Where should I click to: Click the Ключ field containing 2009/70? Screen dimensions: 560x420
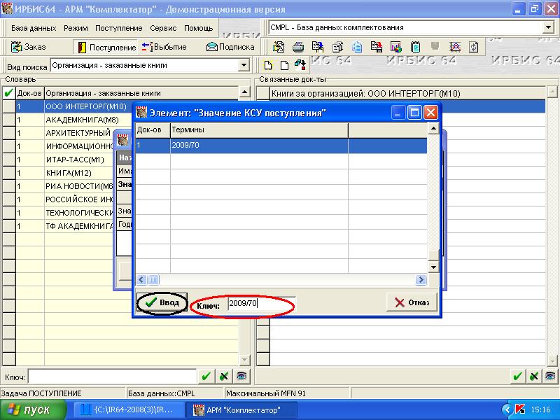point(261,304)
